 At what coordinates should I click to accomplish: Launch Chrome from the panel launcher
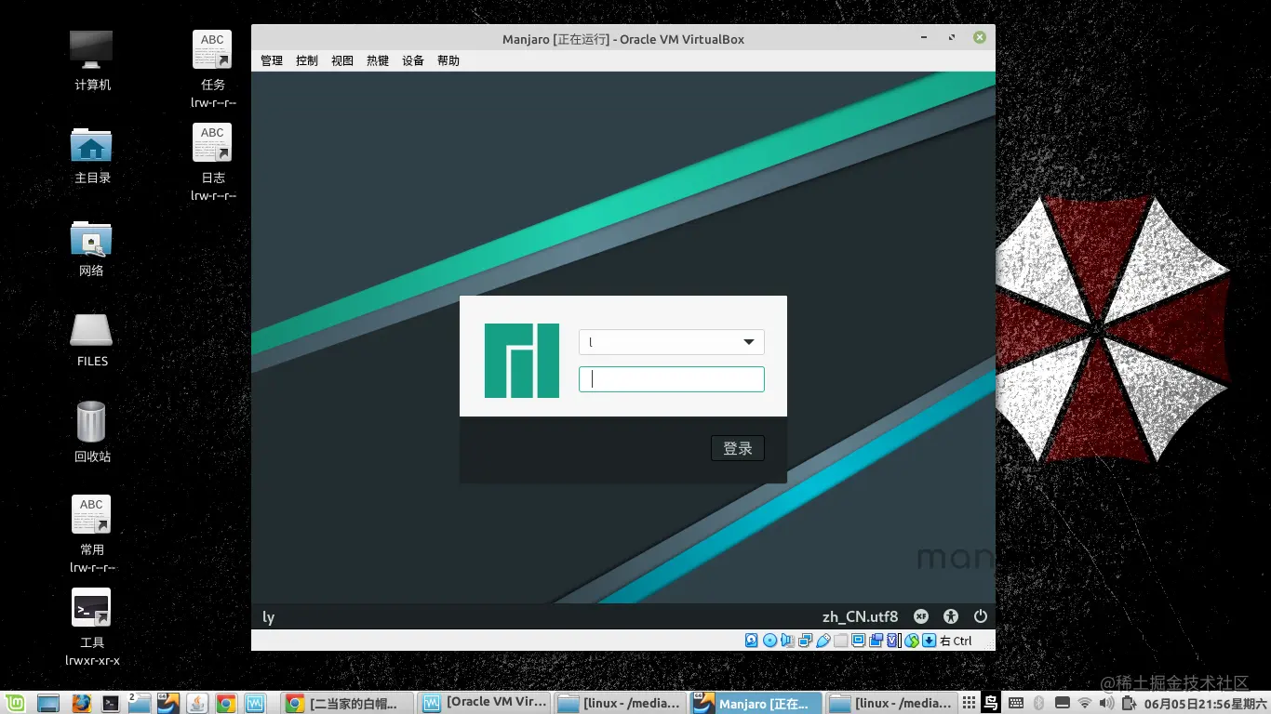tap(225, 704)
